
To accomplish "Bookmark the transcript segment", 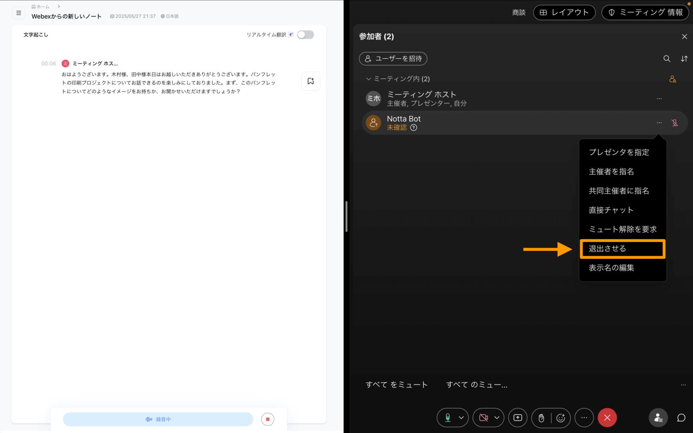I will pyautogui.click(x=311, y=81).
